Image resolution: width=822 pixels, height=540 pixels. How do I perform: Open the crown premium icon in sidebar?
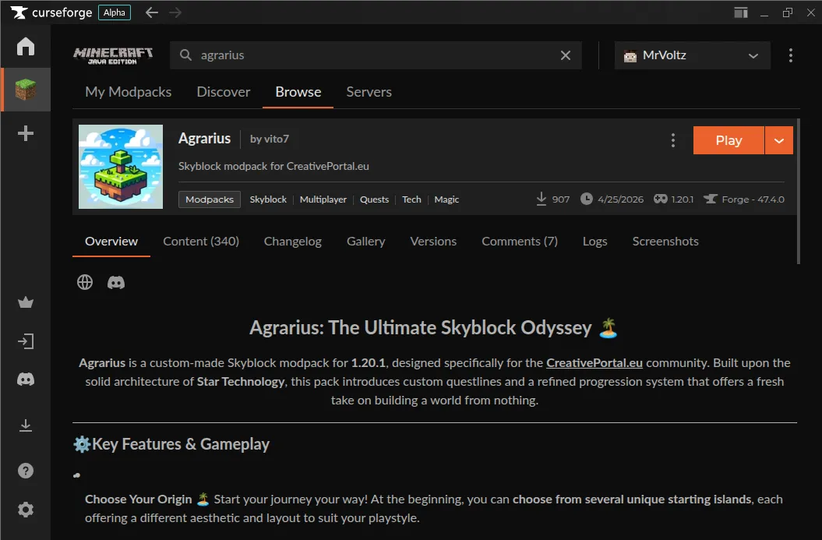pos(25,302)
